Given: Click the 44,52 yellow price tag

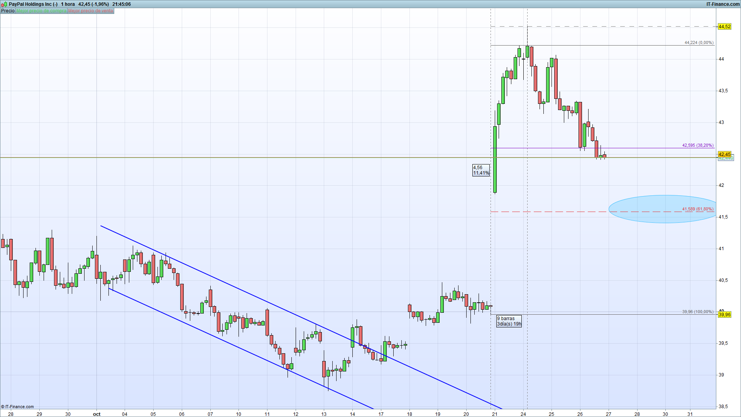Looking at the screenshot, I should (724, 27).
